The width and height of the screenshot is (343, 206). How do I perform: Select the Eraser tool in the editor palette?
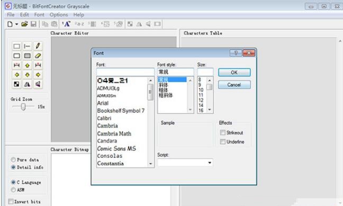coord(38,56)
